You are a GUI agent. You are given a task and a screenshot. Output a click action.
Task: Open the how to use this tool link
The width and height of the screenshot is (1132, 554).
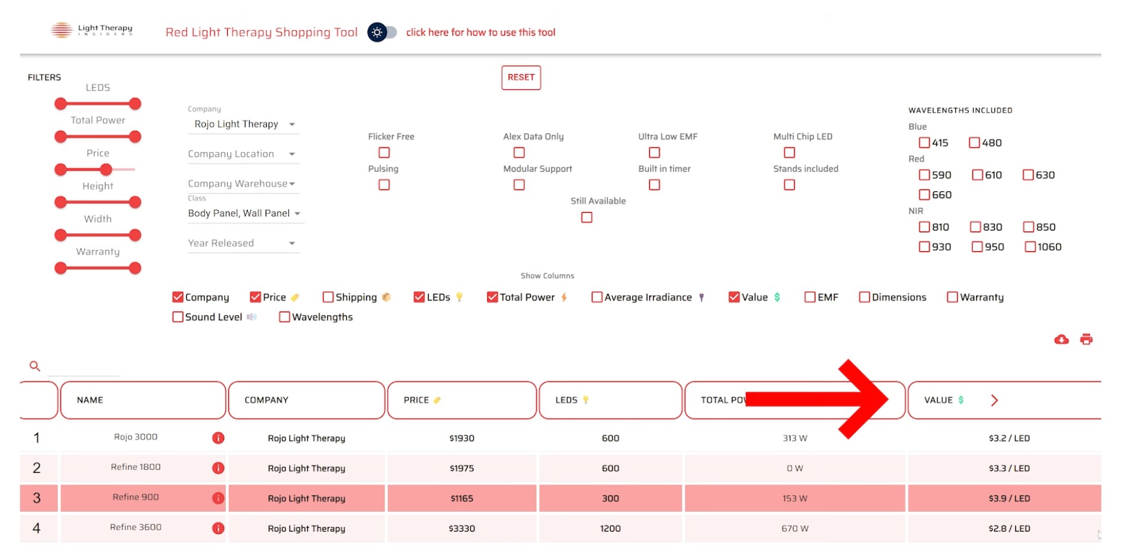pos(481,33)
